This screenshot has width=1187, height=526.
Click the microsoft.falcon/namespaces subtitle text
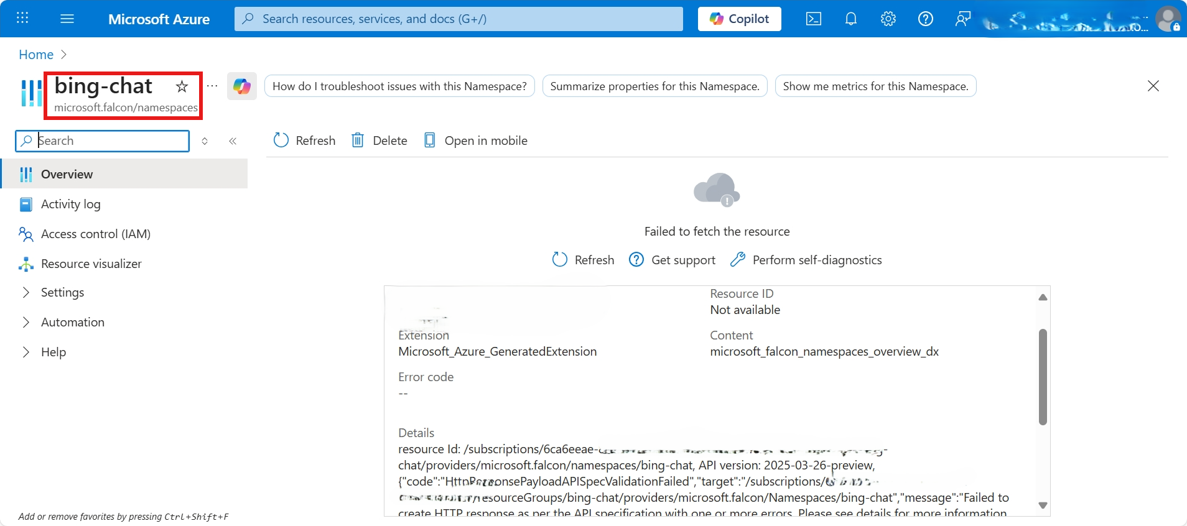coord(126,108)
